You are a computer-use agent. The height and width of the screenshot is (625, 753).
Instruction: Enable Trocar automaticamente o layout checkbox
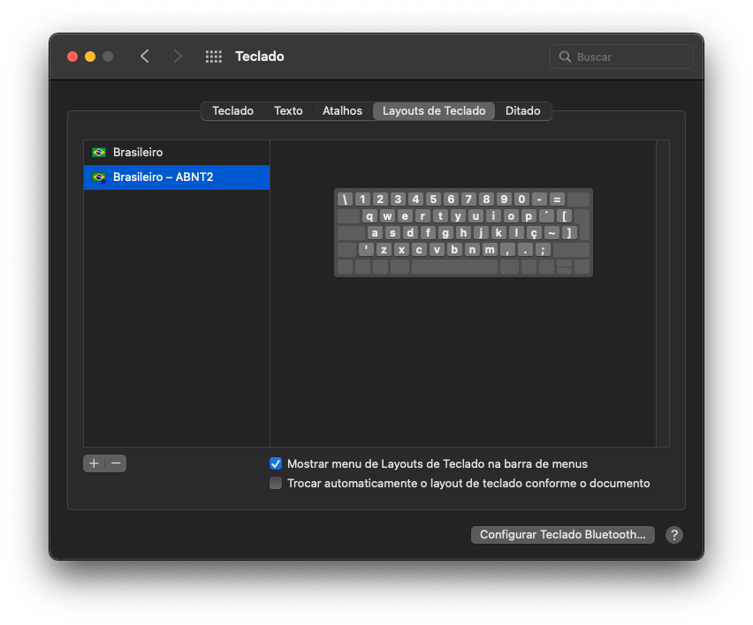pyautogui.click(x=276, y=484)
